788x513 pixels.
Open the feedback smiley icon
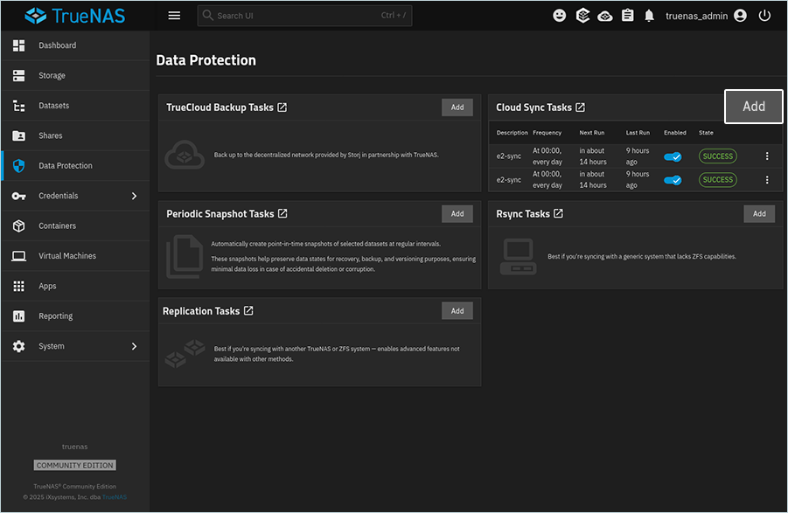560,16
